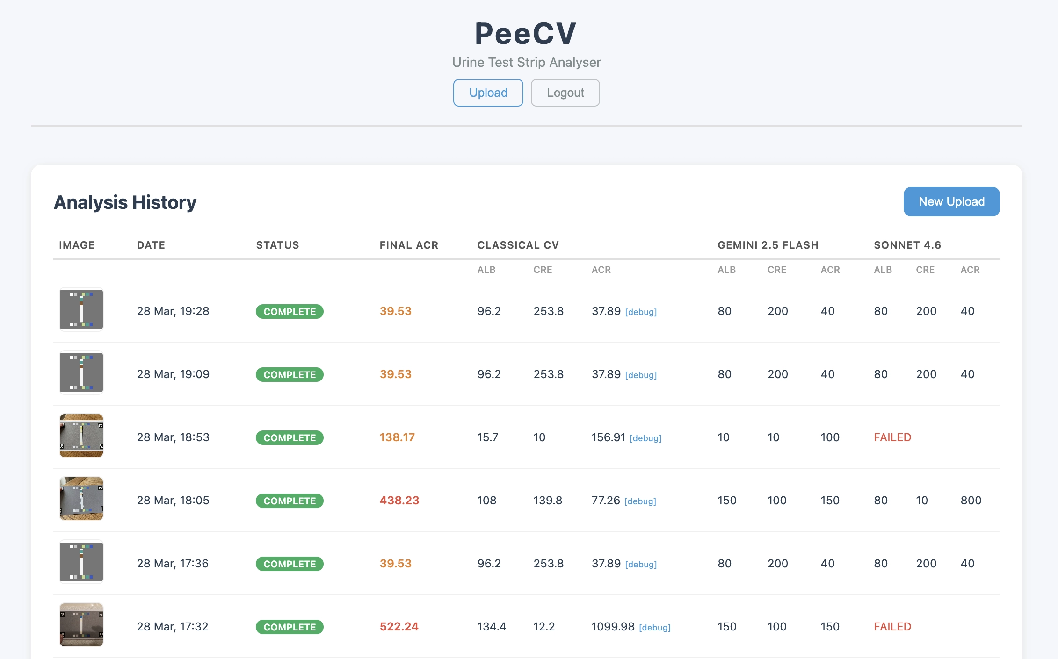
Task: Click the FAILED Sonnet result at 18:53
Action: [892, 437]
